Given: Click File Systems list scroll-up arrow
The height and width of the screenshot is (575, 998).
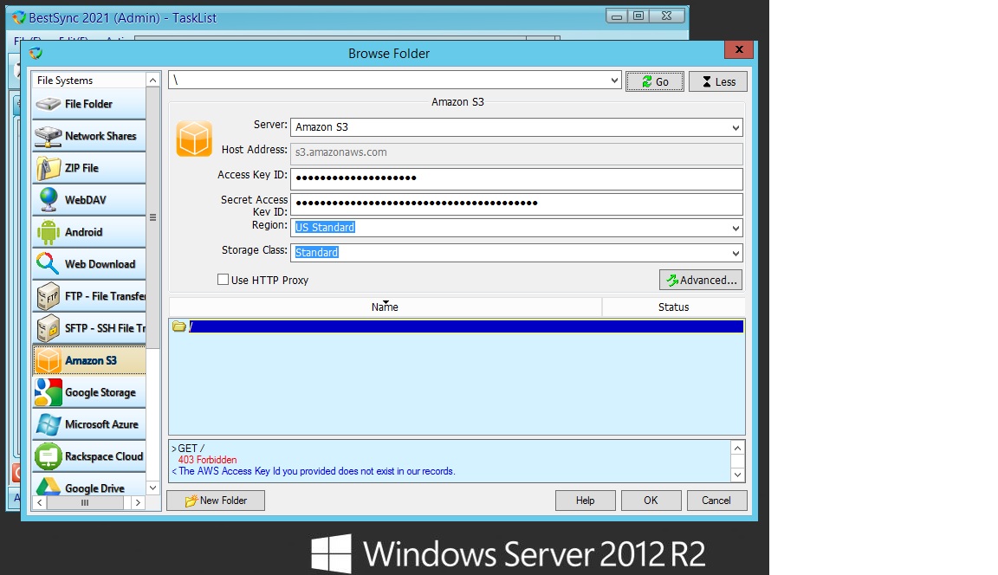Looking at the screenshot, I should coord(152,80).
